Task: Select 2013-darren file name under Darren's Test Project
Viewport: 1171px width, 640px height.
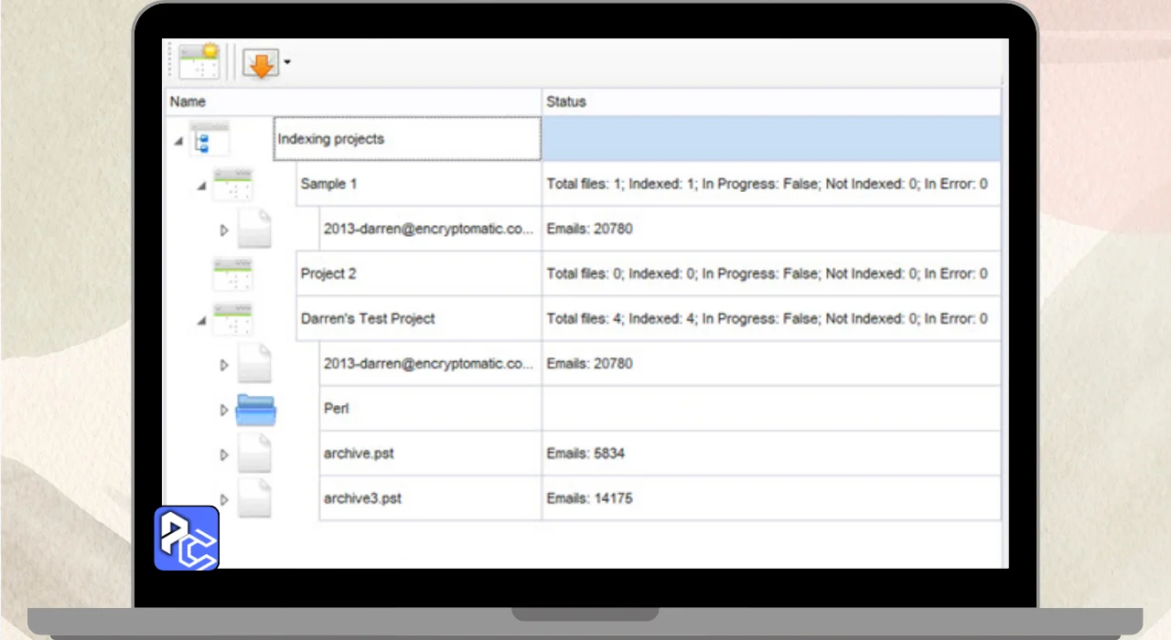Action: pyautogui.click(x=428, y=363)
